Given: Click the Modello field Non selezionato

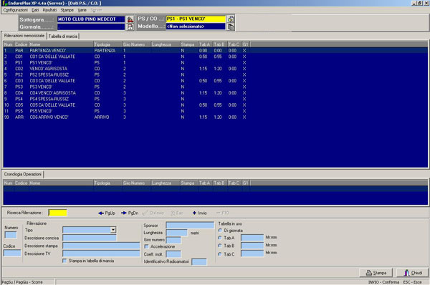Looking at the screenshot, I should point(196,26).
